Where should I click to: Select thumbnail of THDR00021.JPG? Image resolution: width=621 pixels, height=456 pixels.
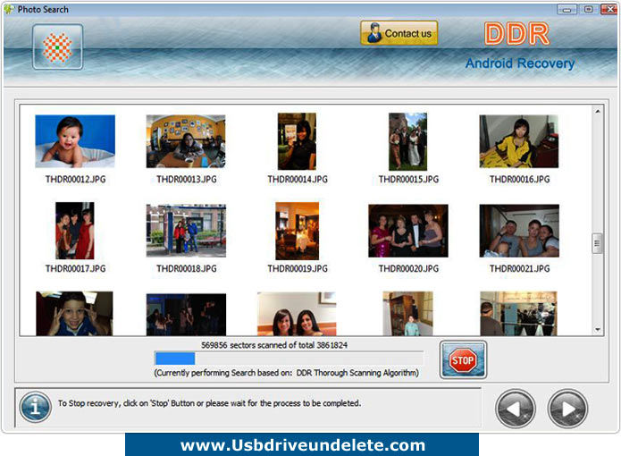pos(519,231)
